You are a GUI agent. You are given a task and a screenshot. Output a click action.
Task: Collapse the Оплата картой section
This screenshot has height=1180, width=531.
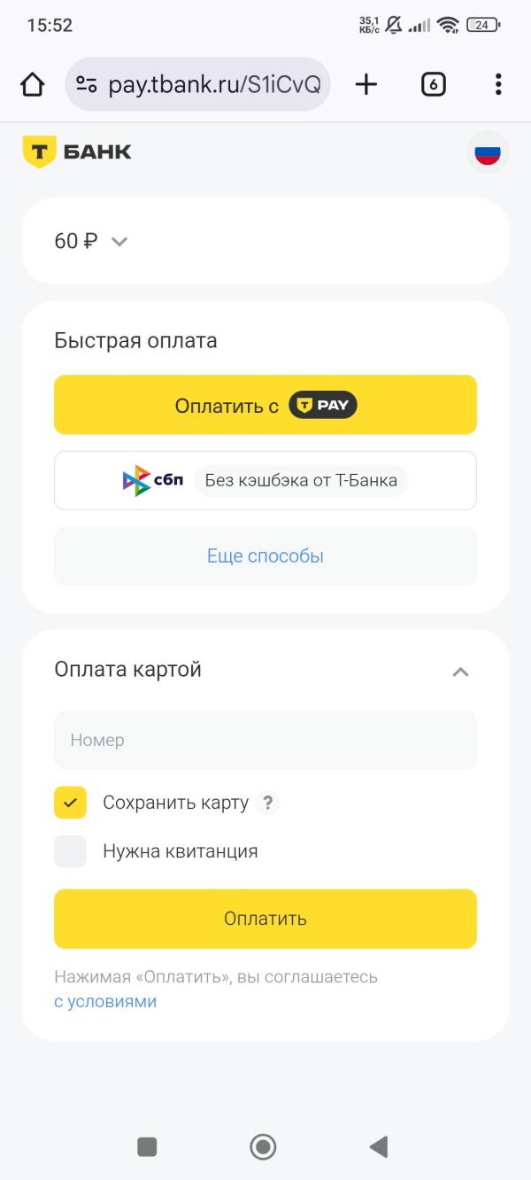[x=459, y=672]
